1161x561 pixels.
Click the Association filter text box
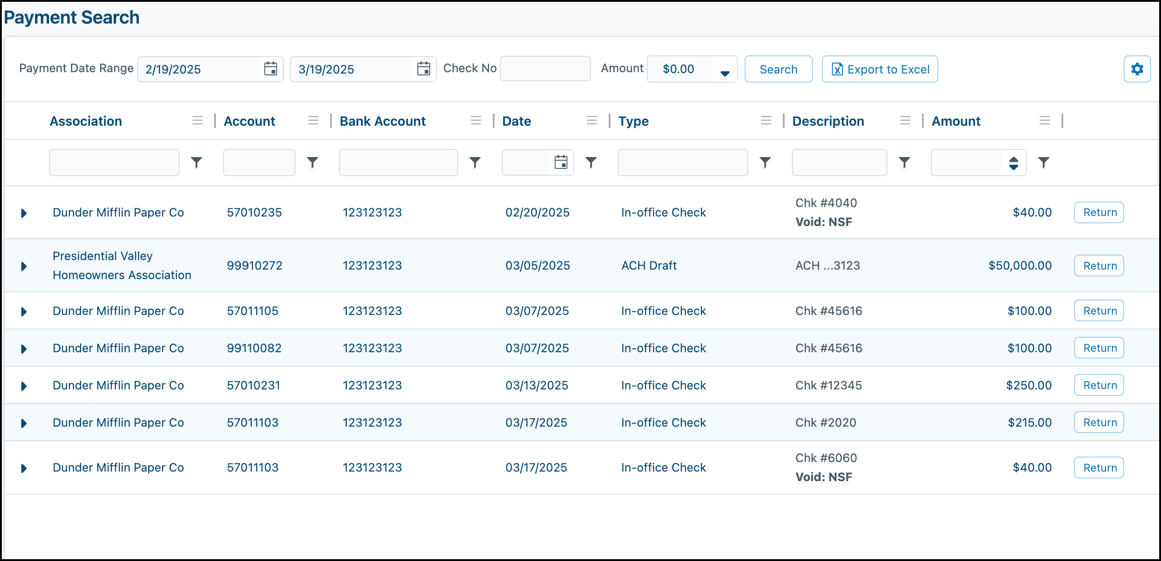pyautogui.click(x=114, y=162)
